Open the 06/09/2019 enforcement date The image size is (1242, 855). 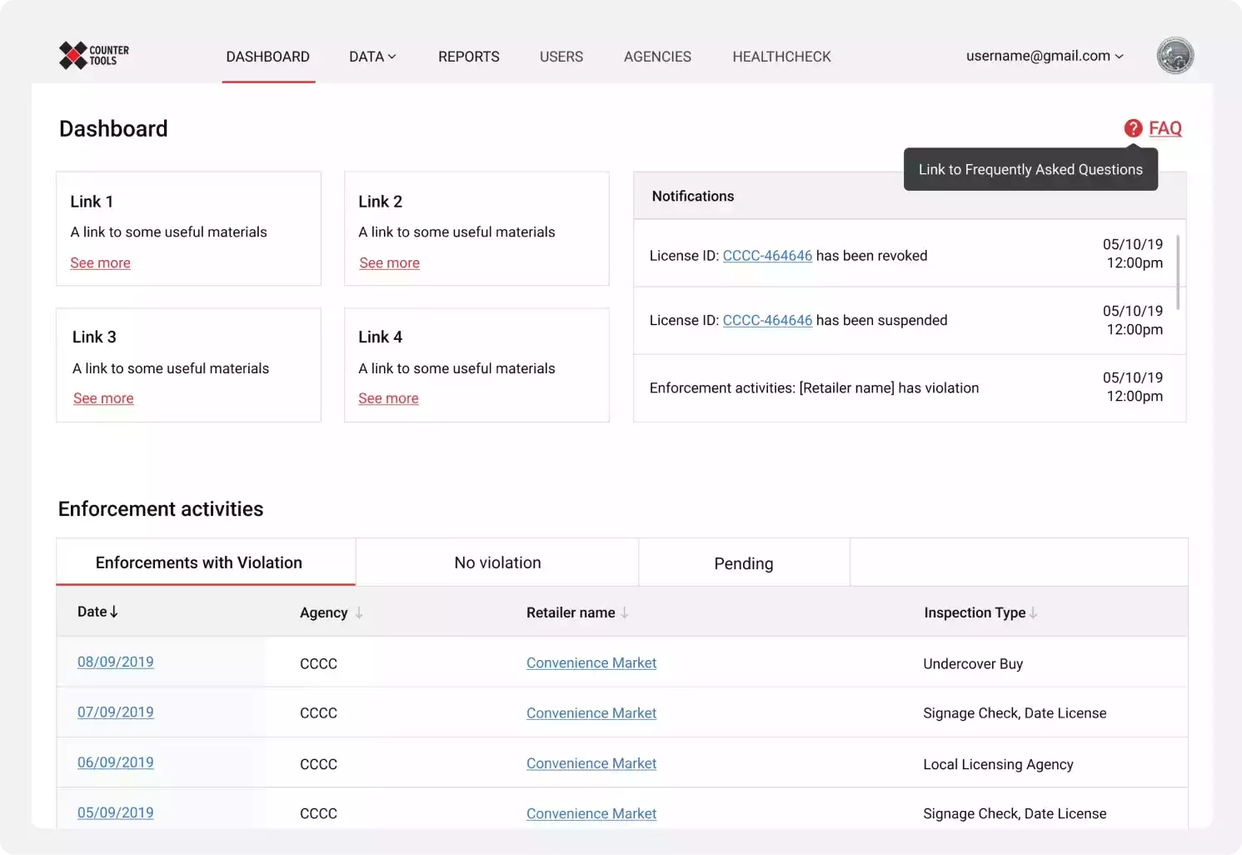coord(115,762)
